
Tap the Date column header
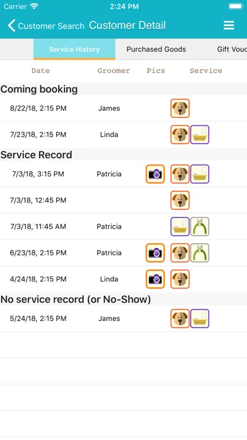(x=40, y=71)
